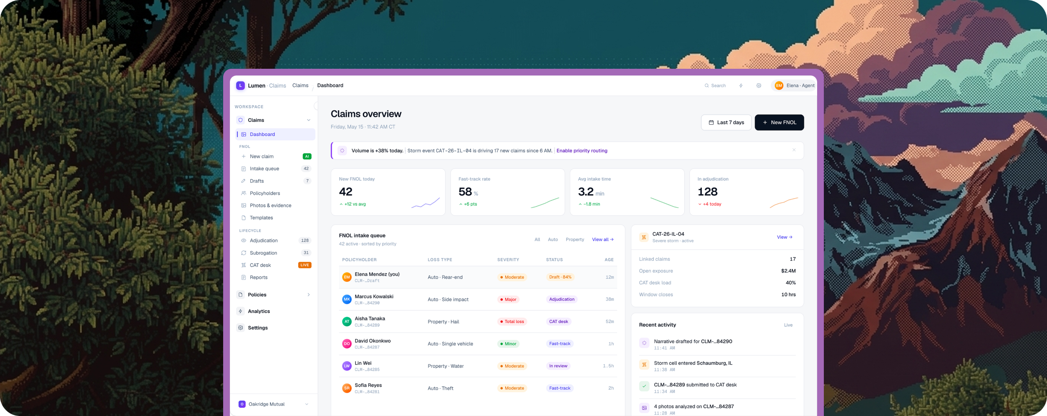Click the sparkle icon in volume alert banner
The height and width of the screenshot is (416, 1047).
click(342, 151)
